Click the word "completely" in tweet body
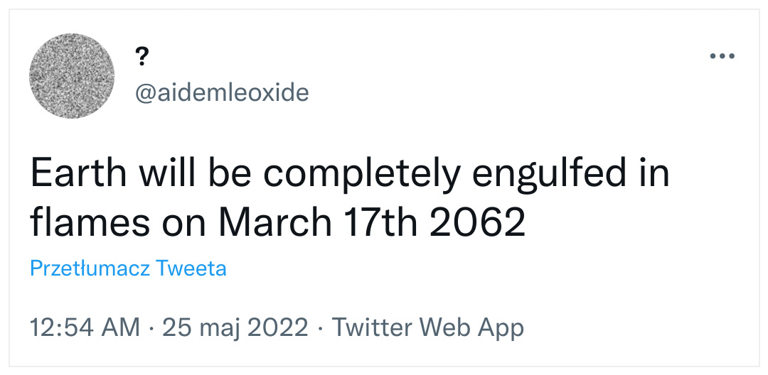This screenshot has height=375, width=768. coord(363,175)
